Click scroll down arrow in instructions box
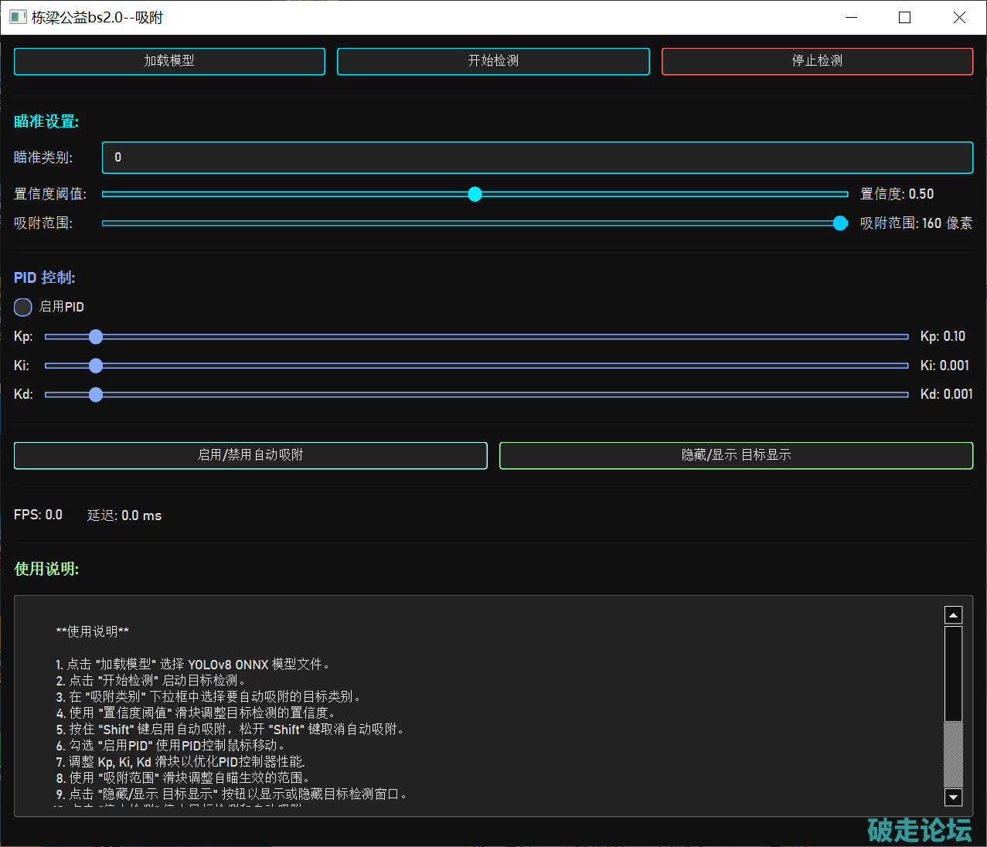 953,798
